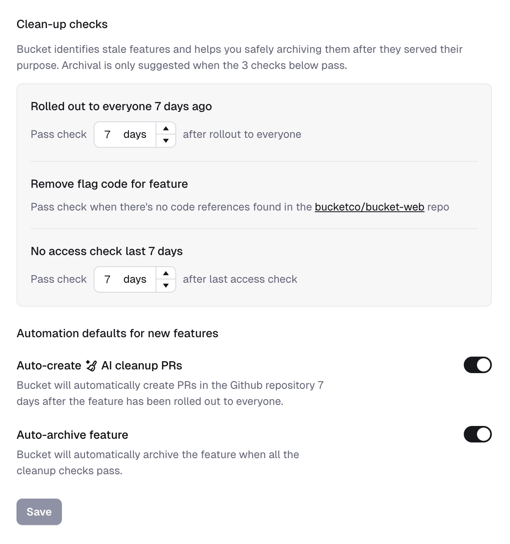Image resolution: width=510 pixels, height=544 pixels.
Task: Click 'No access check last 7 days' title
Action: click(106, 251)
